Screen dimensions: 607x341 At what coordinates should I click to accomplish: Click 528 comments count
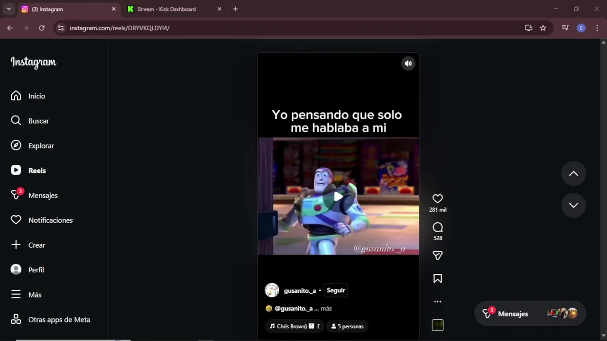(x=438, y=238)
